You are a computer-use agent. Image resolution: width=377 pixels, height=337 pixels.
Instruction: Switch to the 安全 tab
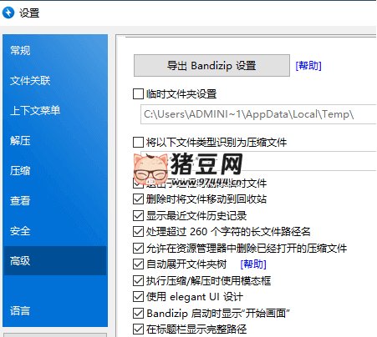pos(55,231)
